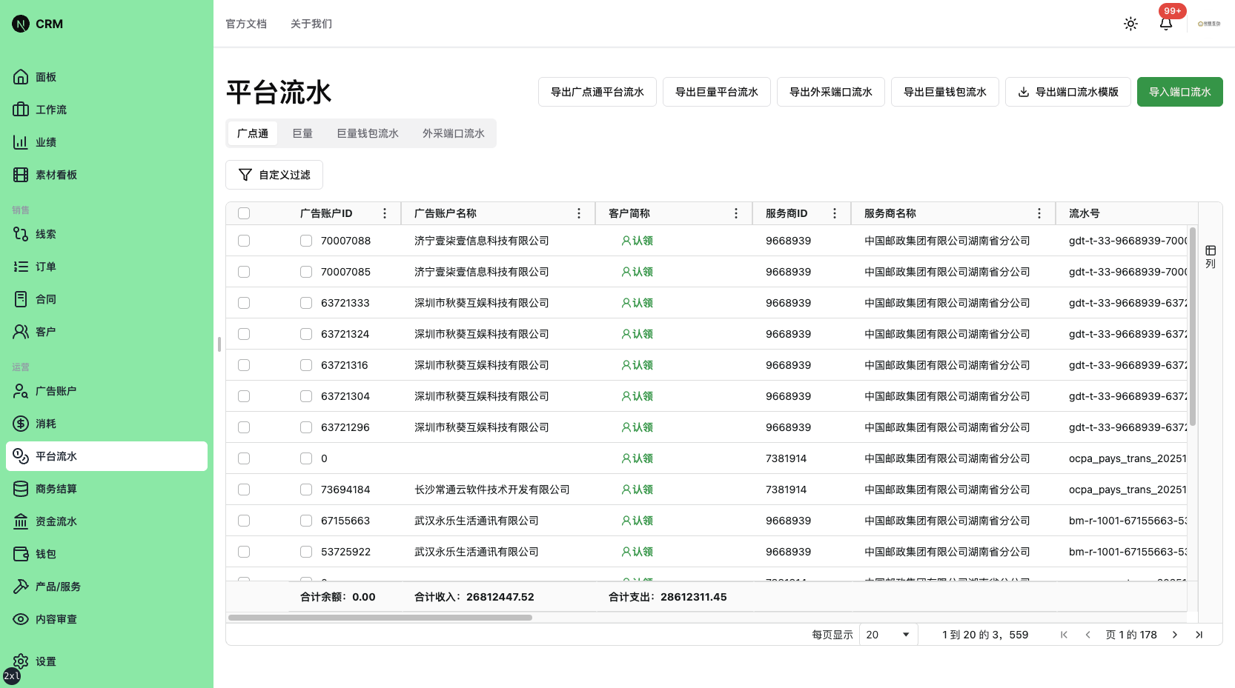Go to 线索 in the sidebar
The width and height of the screenshot is (1235, 688).
click(x=46, y=234)
